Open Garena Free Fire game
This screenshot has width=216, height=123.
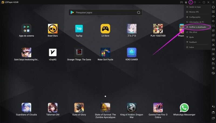(158, 108)
